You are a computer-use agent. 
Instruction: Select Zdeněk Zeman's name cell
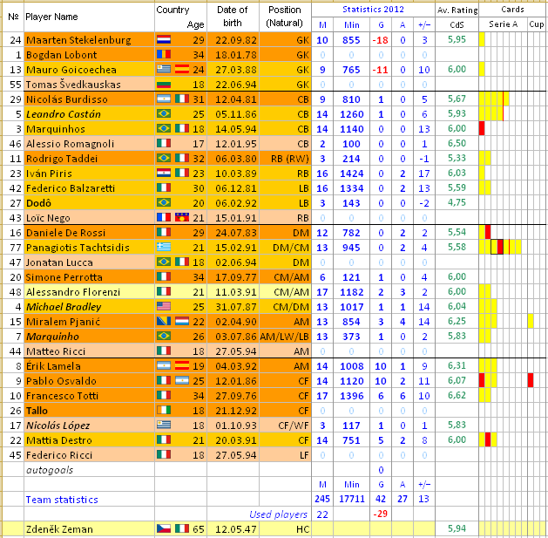click(89, 529)
